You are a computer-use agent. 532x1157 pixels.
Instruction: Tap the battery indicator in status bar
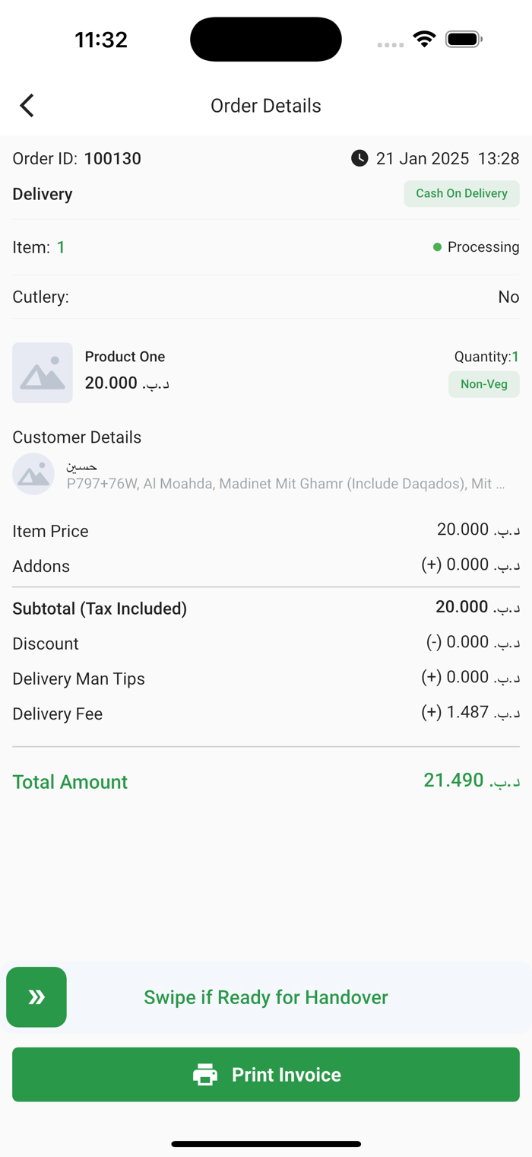[464, 39]
